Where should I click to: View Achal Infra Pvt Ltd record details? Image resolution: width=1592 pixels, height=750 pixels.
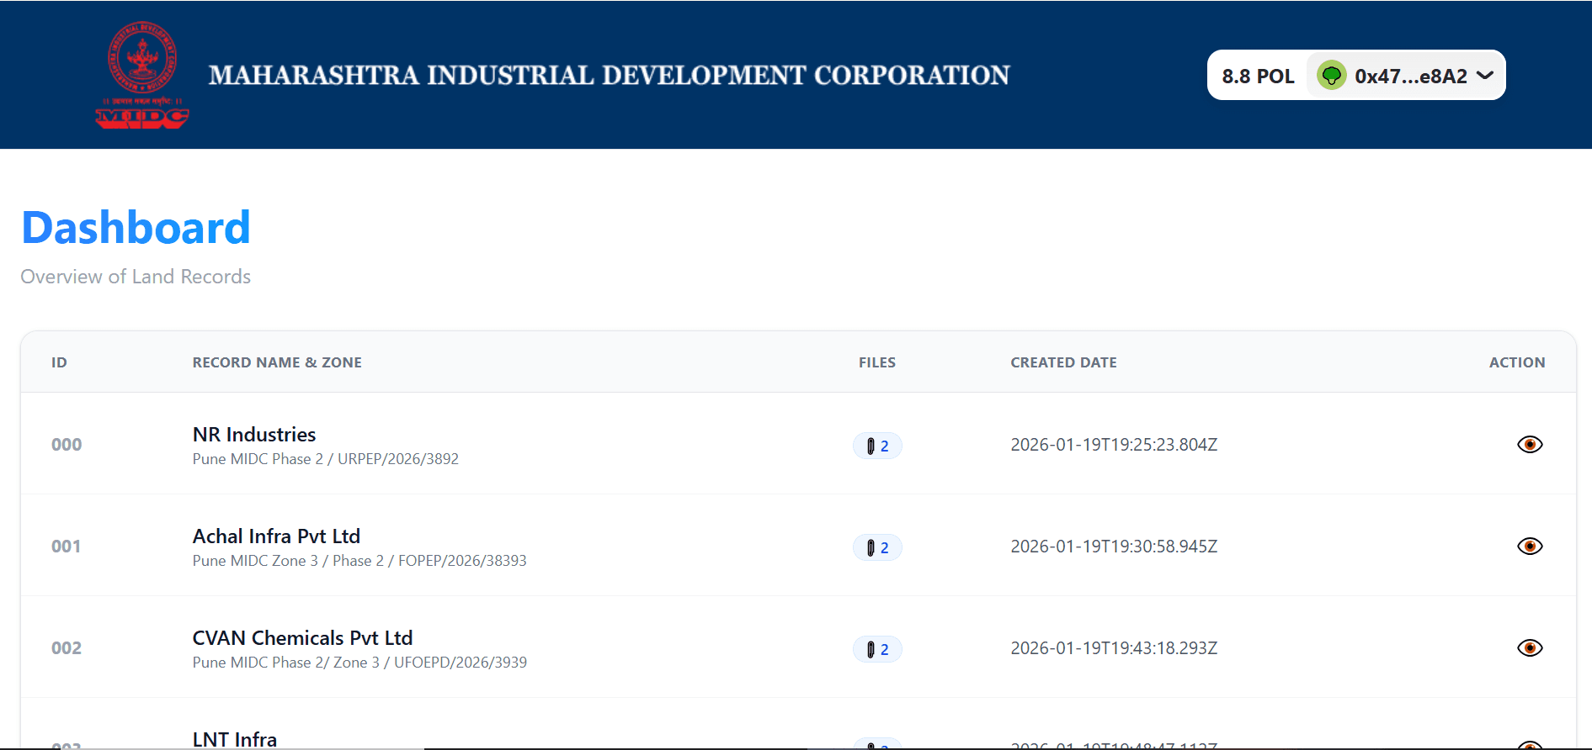coord(1529,547)
